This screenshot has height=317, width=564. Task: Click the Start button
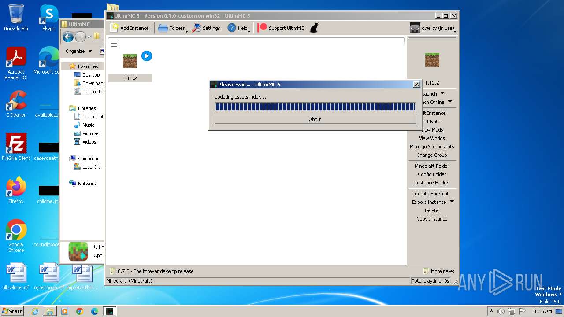12,311
